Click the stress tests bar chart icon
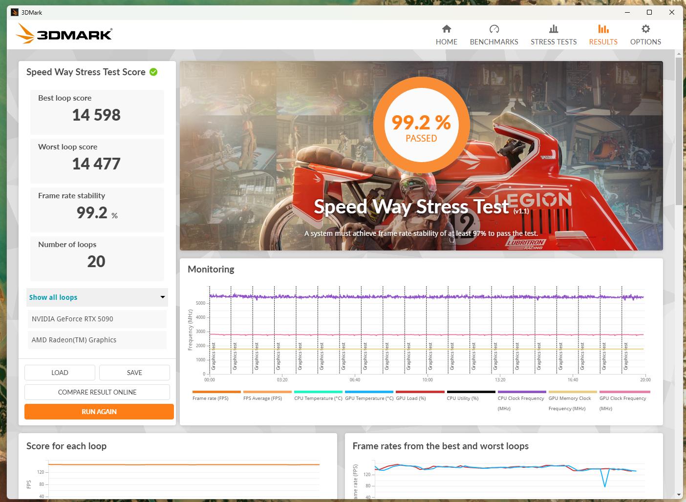This screenshot has width=686, height=502. [x=554, y=29]
